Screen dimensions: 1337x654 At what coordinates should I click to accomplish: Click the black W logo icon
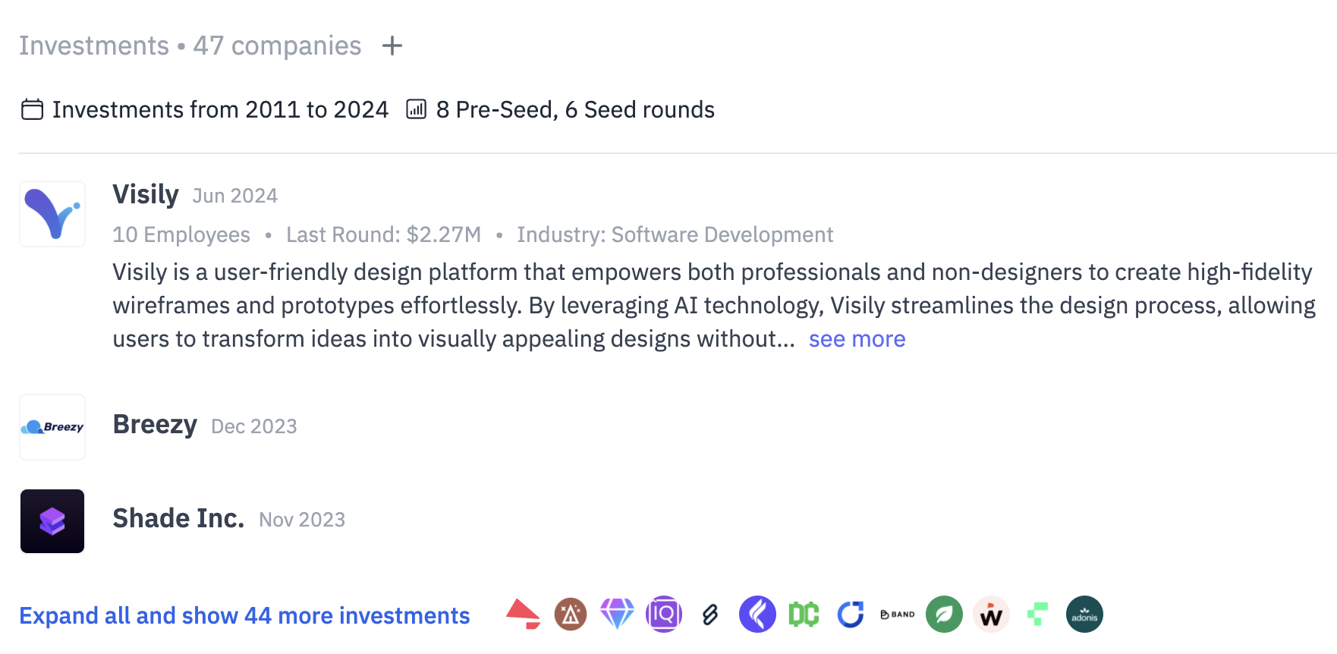(991, 615)
